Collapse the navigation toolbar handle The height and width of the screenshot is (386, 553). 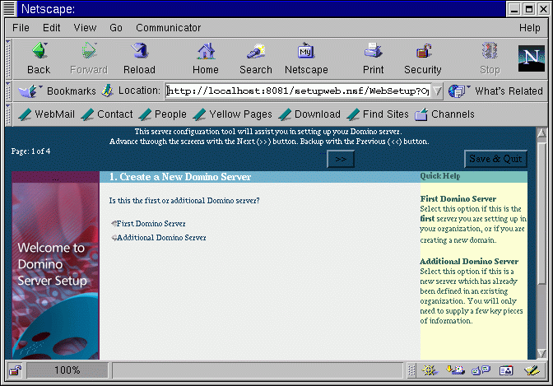9,59
